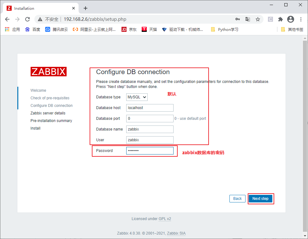Open the GPL v2 license link
This screenshot has height=239, width=308.
click(x=164, y=219)
